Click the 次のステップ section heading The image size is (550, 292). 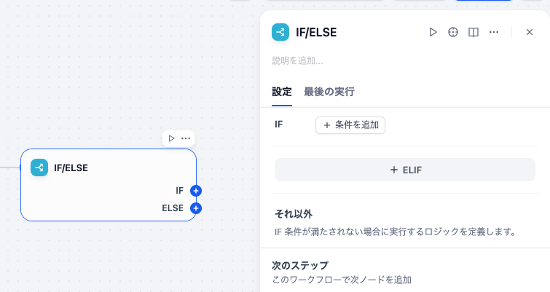(x=300, y=265)
